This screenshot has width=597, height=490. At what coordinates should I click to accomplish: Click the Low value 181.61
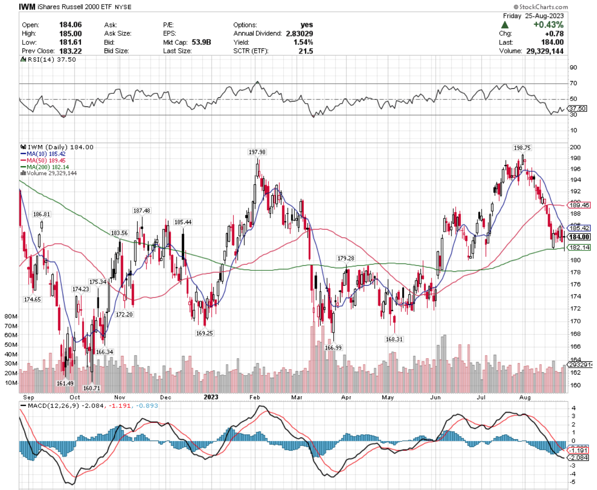tap(71, 42)
